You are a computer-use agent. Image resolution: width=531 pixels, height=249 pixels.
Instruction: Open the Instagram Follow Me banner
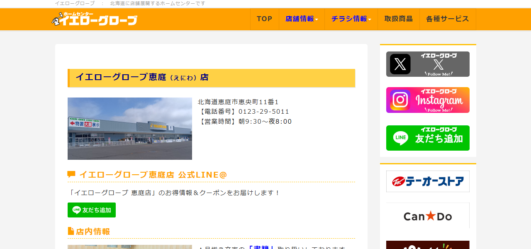point(428,100)
